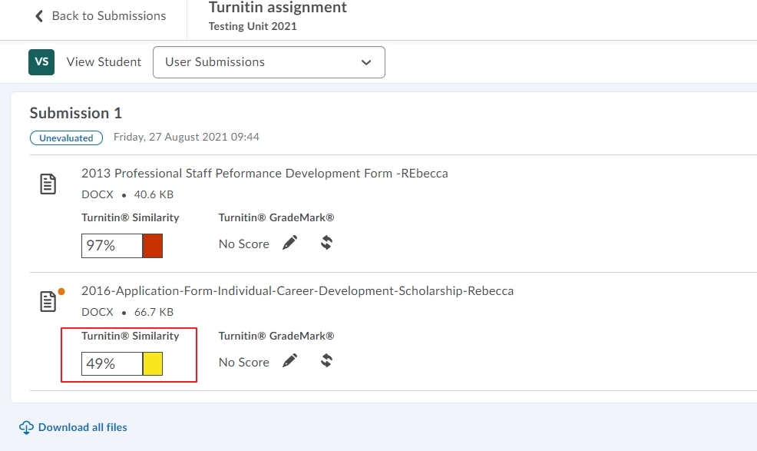The image size is (757, 451).
Task: Click No Score for 2016-Application-Form file
Action: tap(244, 362)
